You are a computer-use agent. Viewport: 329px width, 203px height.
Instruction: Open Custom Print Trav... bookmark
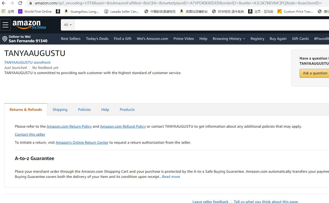(295, 11)
